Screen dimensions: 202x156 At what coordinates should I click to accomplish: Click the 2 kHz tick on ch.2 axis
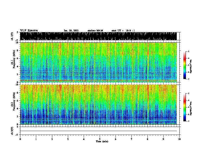point(18,116)
